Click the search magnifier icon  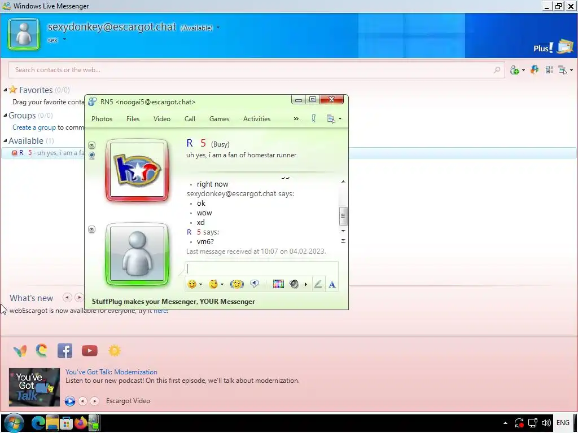tap(497, 69)
